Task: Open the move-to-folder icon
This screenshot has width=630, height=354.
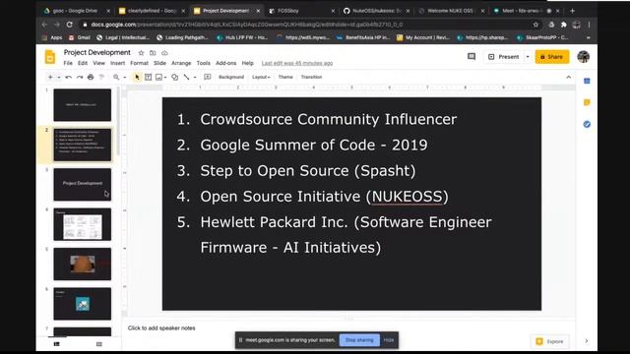Action: (153, 53)
